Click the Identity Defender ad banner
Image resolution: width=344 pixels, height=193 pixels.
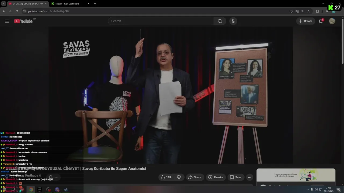point(296,175)
